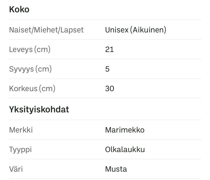
Task: Open the Olkalaukku type value
Action: pyautogui.click(x=125, y=150)
